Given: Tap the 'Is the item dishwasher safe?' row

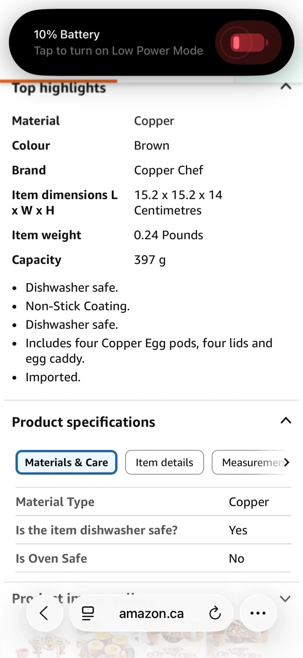Looking at the screenshot, I should click(x=97, y=530).
